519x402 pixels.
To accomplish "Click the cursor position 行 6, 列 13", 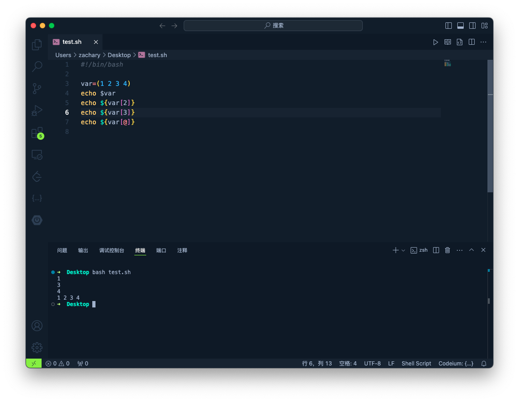I will [x=317, y=363].
